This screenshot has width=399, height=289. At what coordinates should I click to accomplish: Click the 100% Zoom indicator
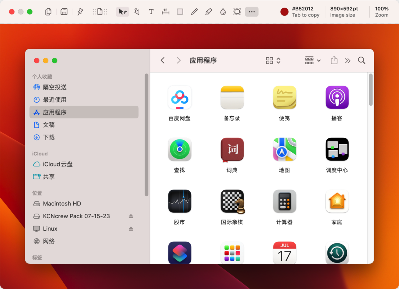(382, 12)
